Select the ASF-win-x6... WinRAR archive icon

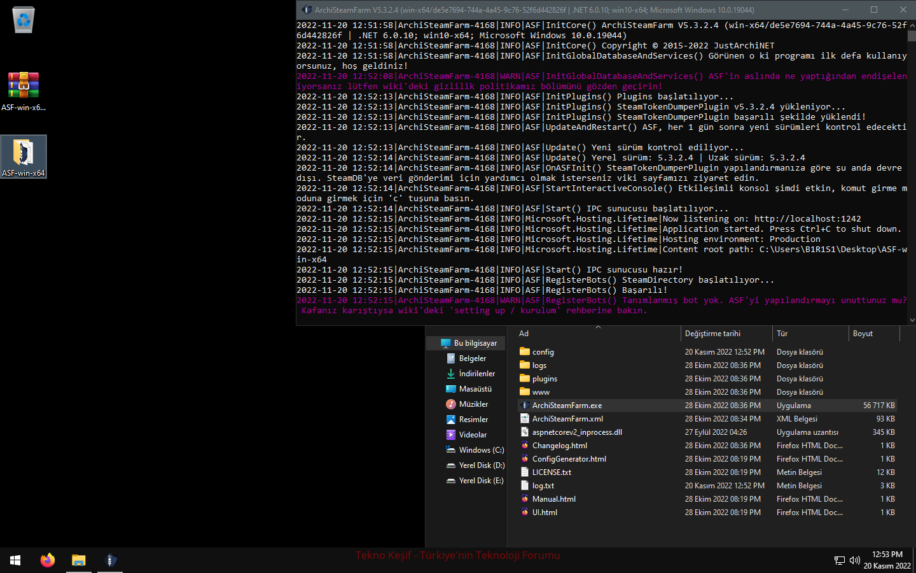click(24, 91)
